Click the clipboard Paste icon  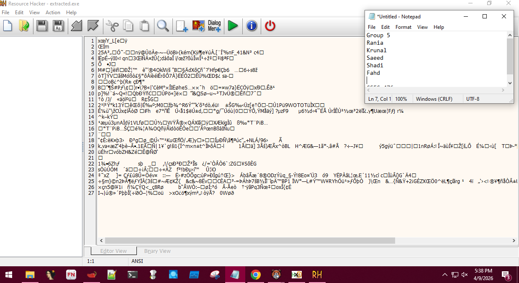coord(144,25)
